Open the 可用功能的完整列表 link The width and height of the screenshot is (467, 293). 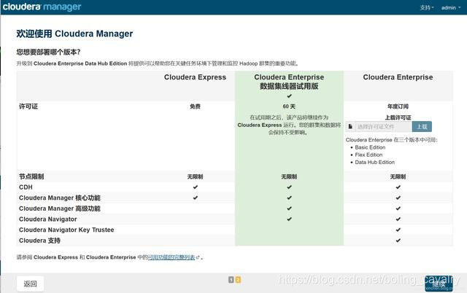(x=171, y=257)
